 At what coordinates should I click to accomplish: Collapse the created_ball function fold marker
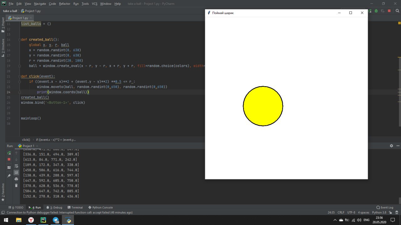[20, 40]
